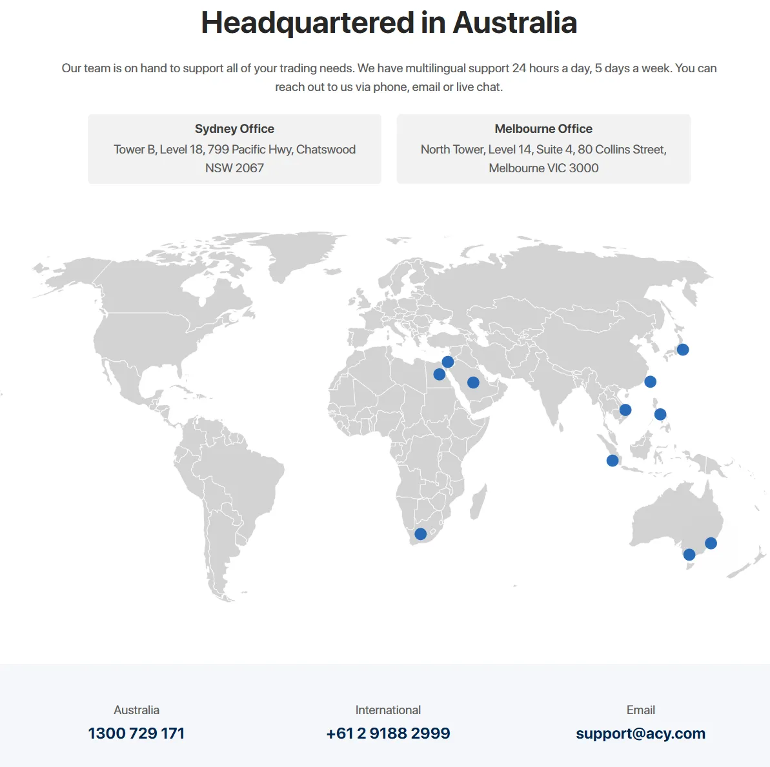770x767 pixels.
Task: Select the Melbourne marker in southern Australia
Action: pos(689,555)
